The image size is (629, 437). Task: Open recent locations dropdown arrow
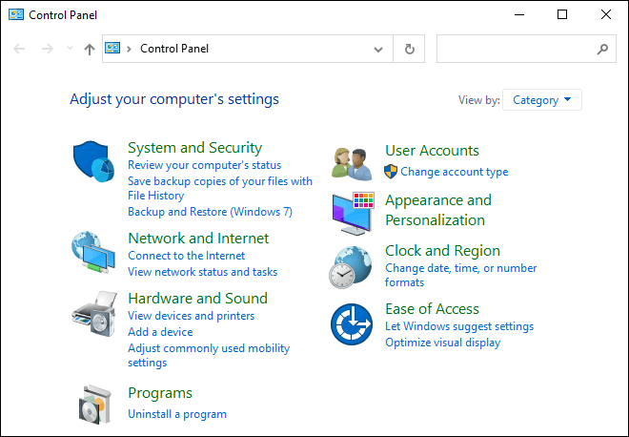tap(70, 49)
